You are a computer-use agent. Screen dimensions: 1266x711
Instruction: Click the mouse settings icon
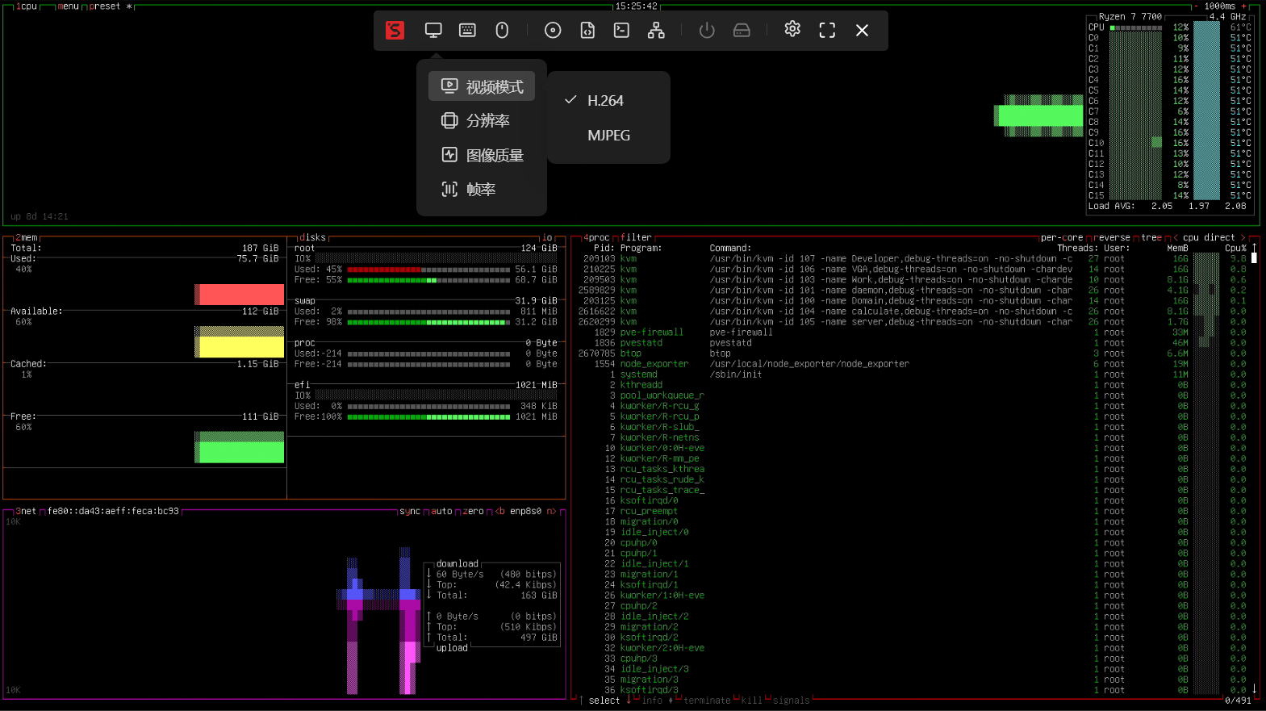click(x=502, y=31)
